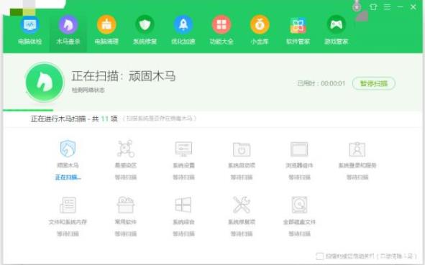The width and height of the screenshot is (425, 265).
Task: Click the 正在进行木马扫描 - 共 11 项 heading
Action: coord(74,118)
